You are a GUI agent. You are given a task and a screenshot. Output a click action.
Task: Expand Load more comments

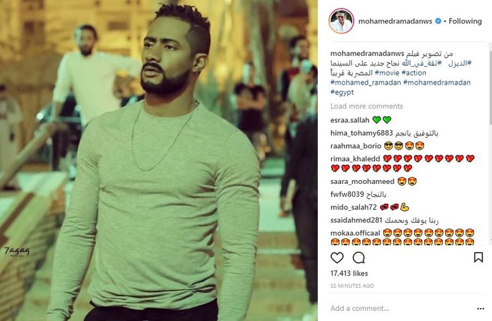[366, 106]
